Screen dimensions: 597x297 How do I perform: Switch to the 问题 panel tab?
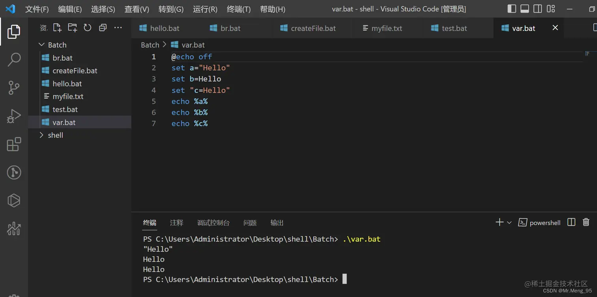(250, 223)
